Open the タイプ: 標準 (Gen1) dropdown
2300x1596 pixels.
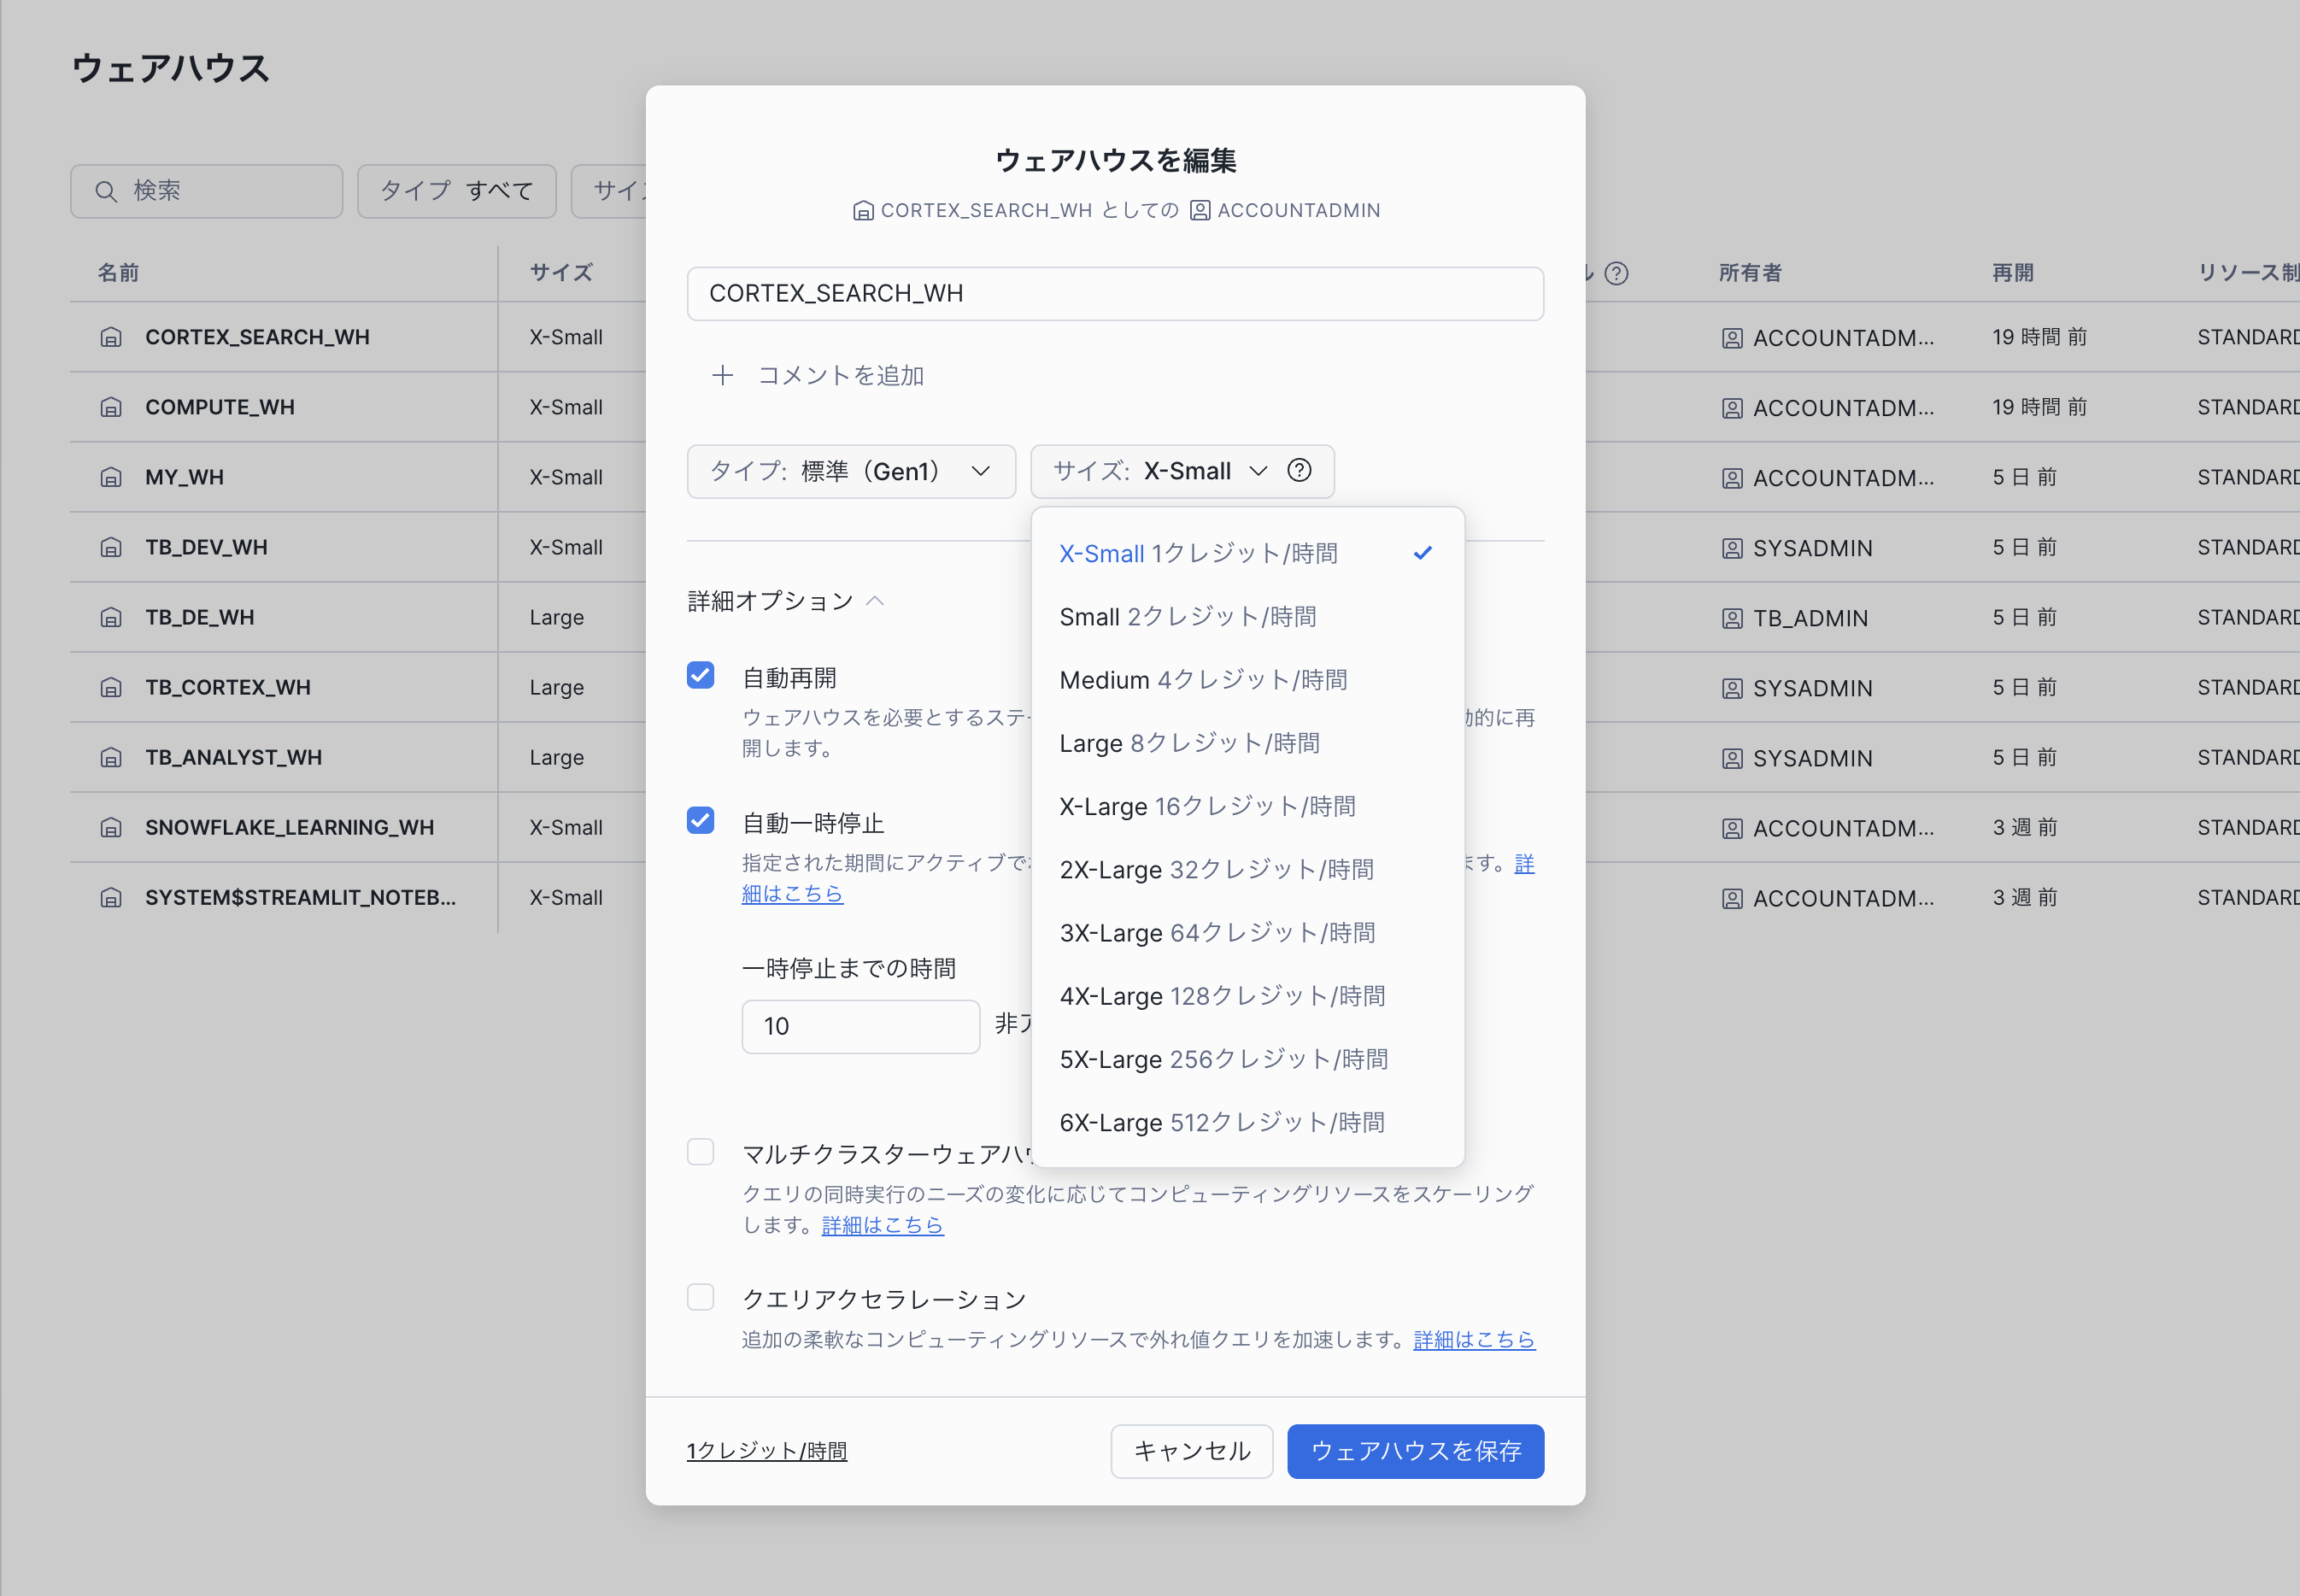pos(851,471)
